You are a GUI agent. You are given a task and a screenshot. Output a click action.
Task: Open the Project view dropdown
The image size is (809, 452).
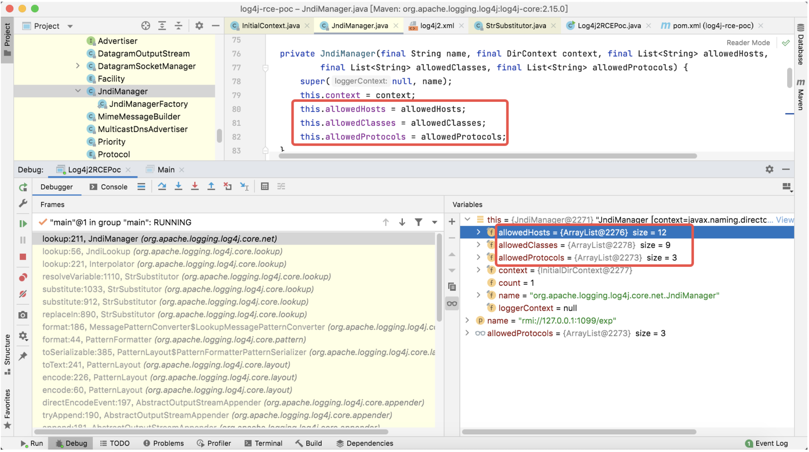(x=70, y=26)
